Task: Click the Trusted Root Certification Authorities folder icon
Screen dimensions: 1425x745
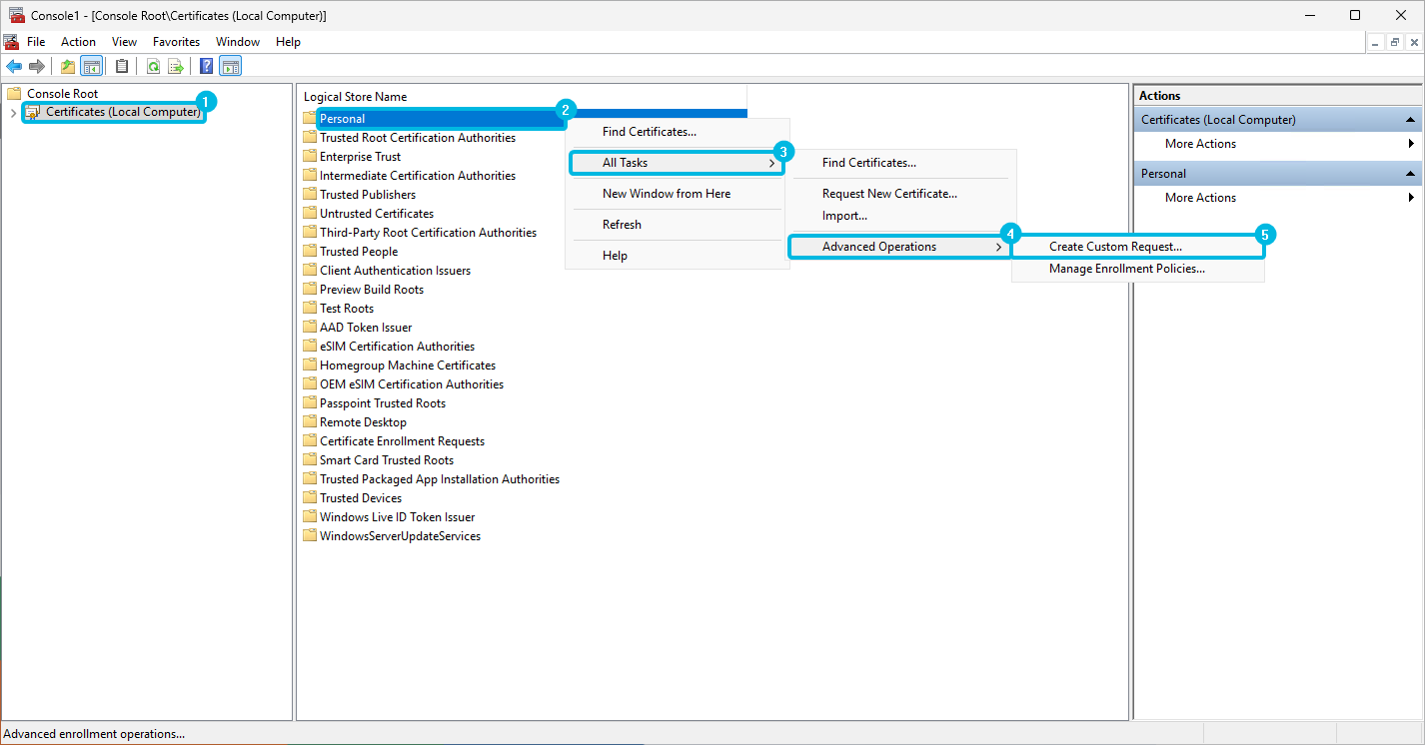Action: (x=311, y=138)
